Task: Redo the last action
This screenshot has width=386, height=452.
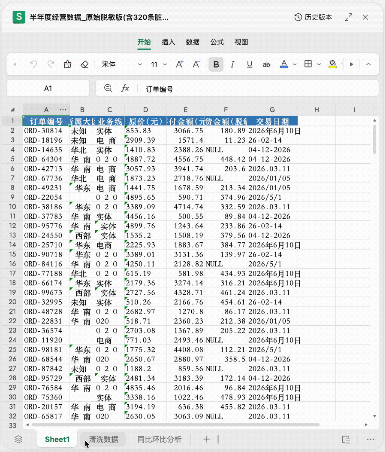Action: (51, 64)
